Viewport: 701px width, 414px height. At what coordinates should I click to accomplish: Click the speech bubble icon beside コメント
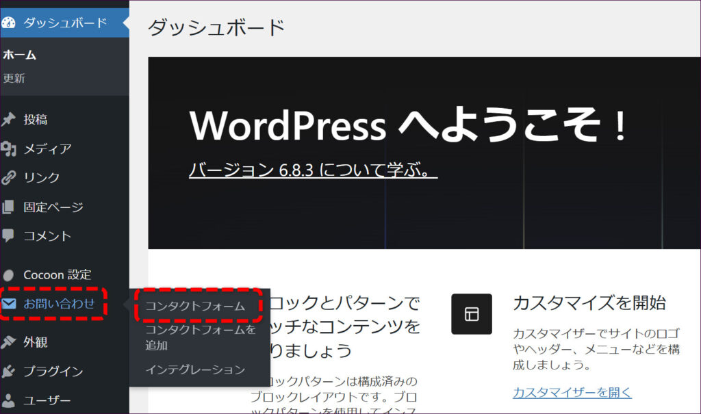9,235
